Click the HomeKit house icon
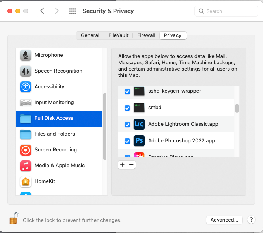263x233 pixels. tap(26, 181)
